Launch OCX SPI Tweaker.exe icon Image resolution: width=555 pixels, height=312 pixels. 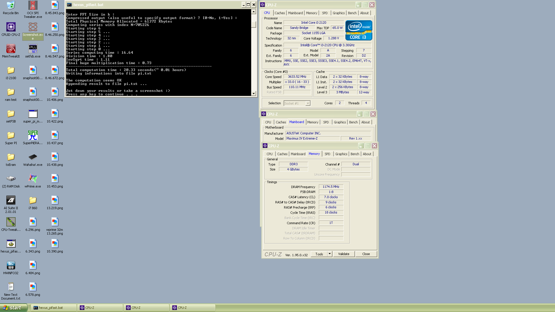click(33, 10)
